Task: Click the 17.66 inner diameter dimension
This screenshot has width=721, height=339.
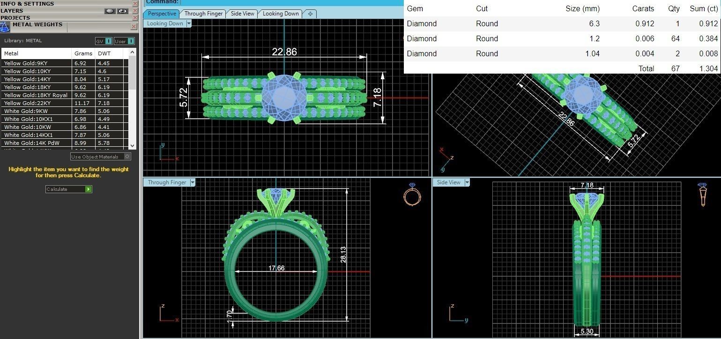Action: 276,268
